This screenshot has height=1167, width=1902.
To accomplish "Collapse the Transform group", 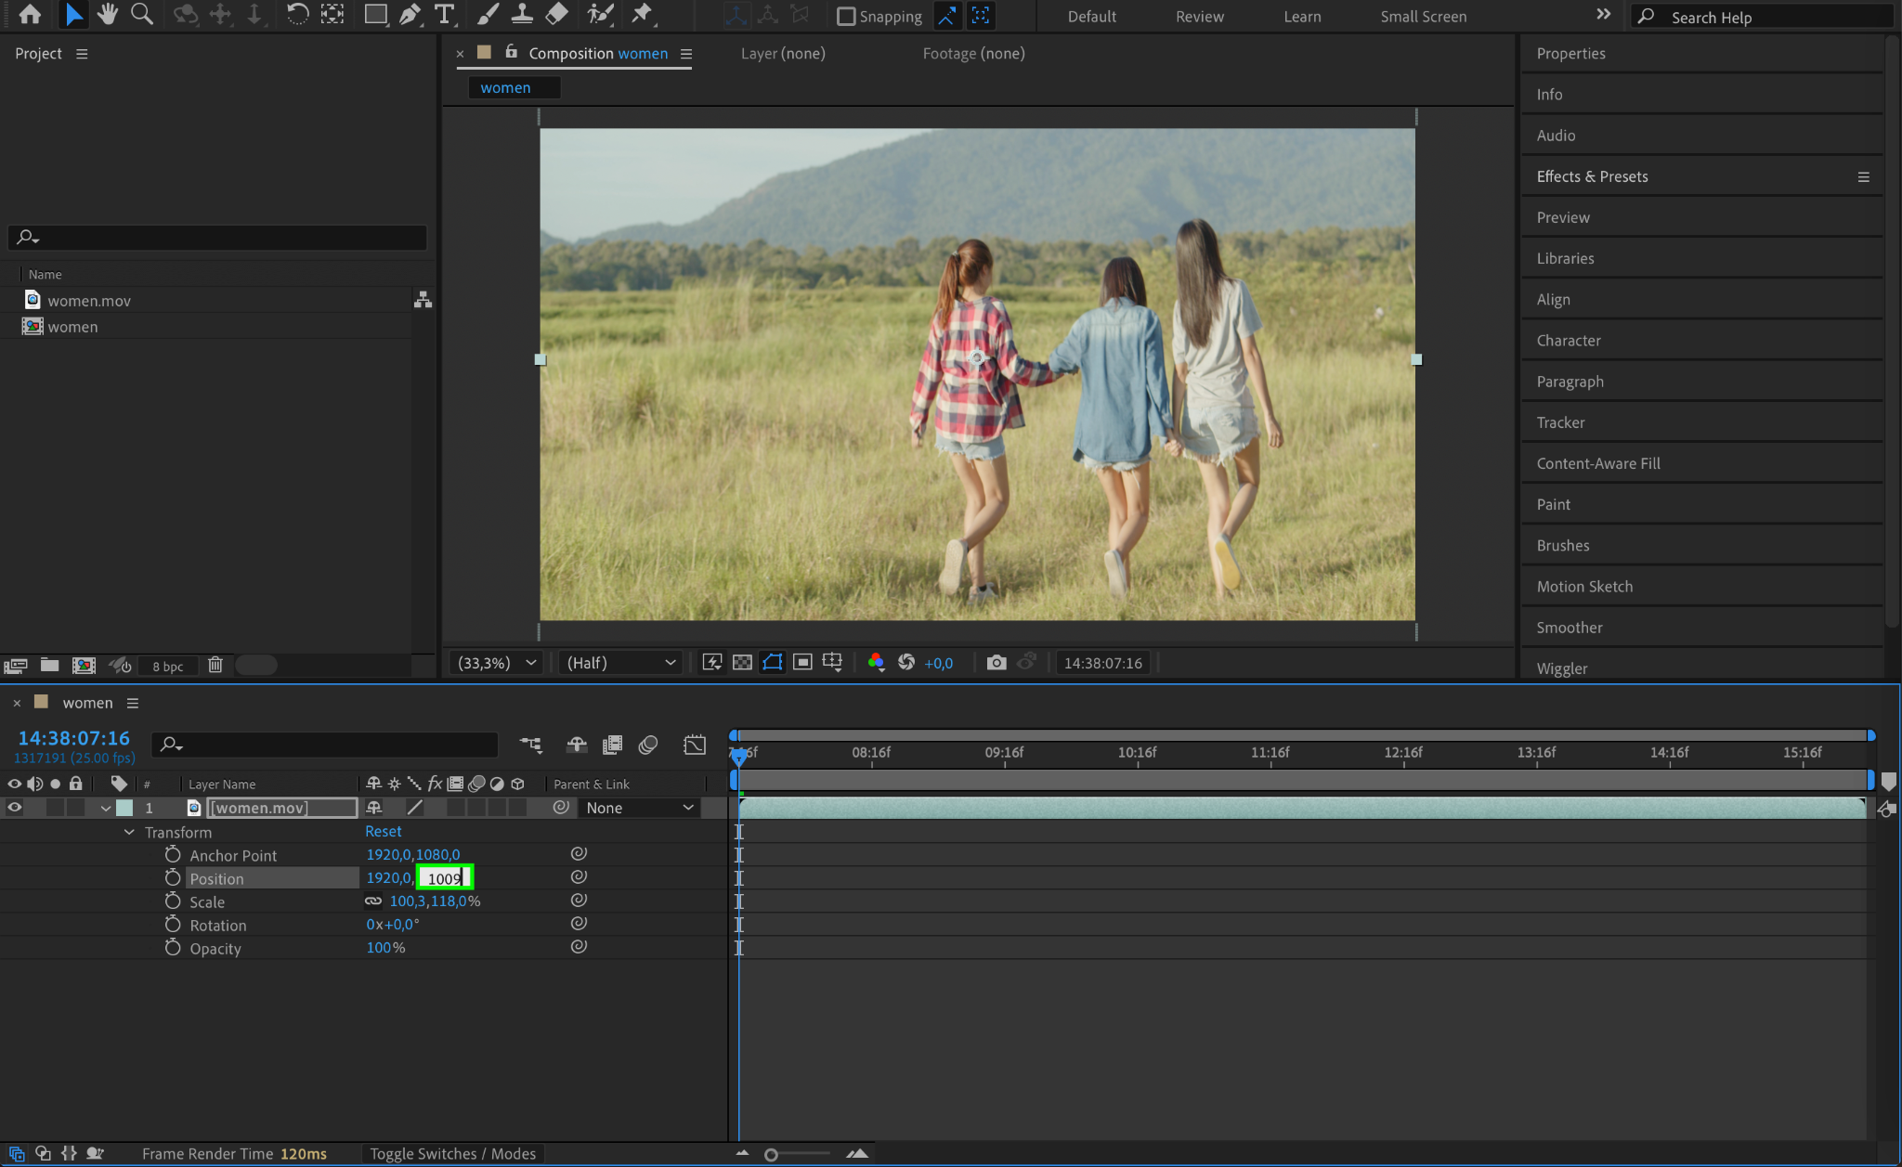I will (x=129, y=832).
